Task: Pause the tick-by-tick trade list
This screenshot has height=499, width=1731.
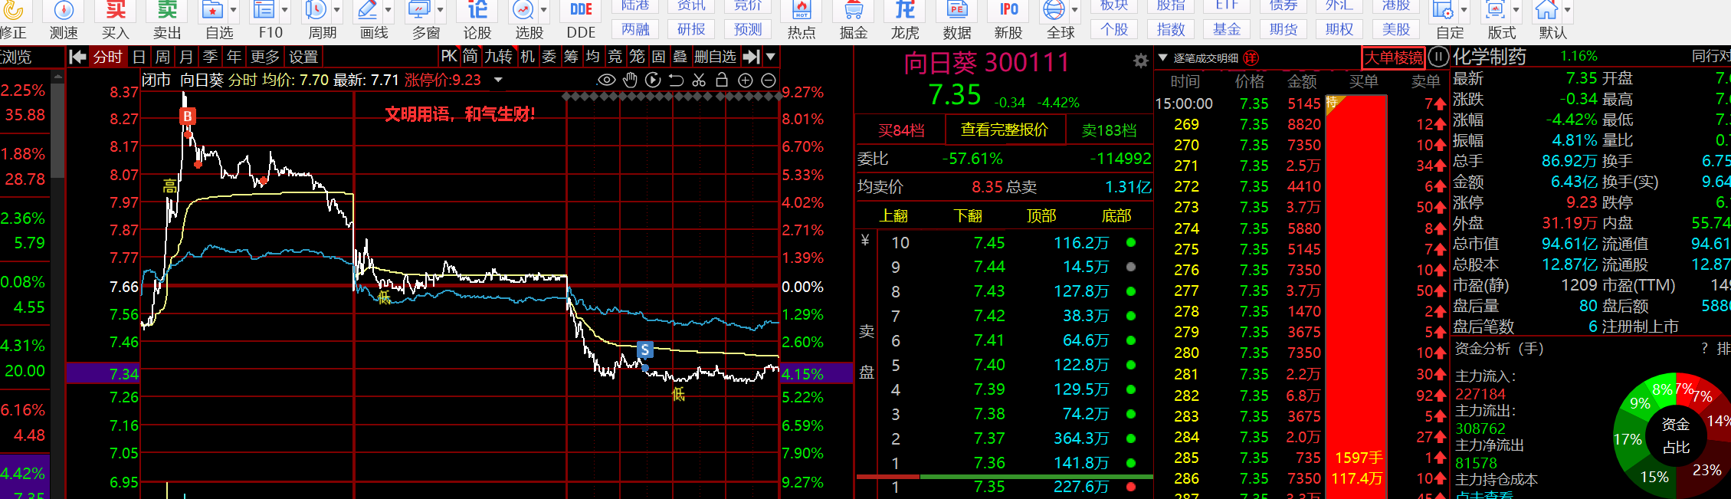Action: (1439, 57)
